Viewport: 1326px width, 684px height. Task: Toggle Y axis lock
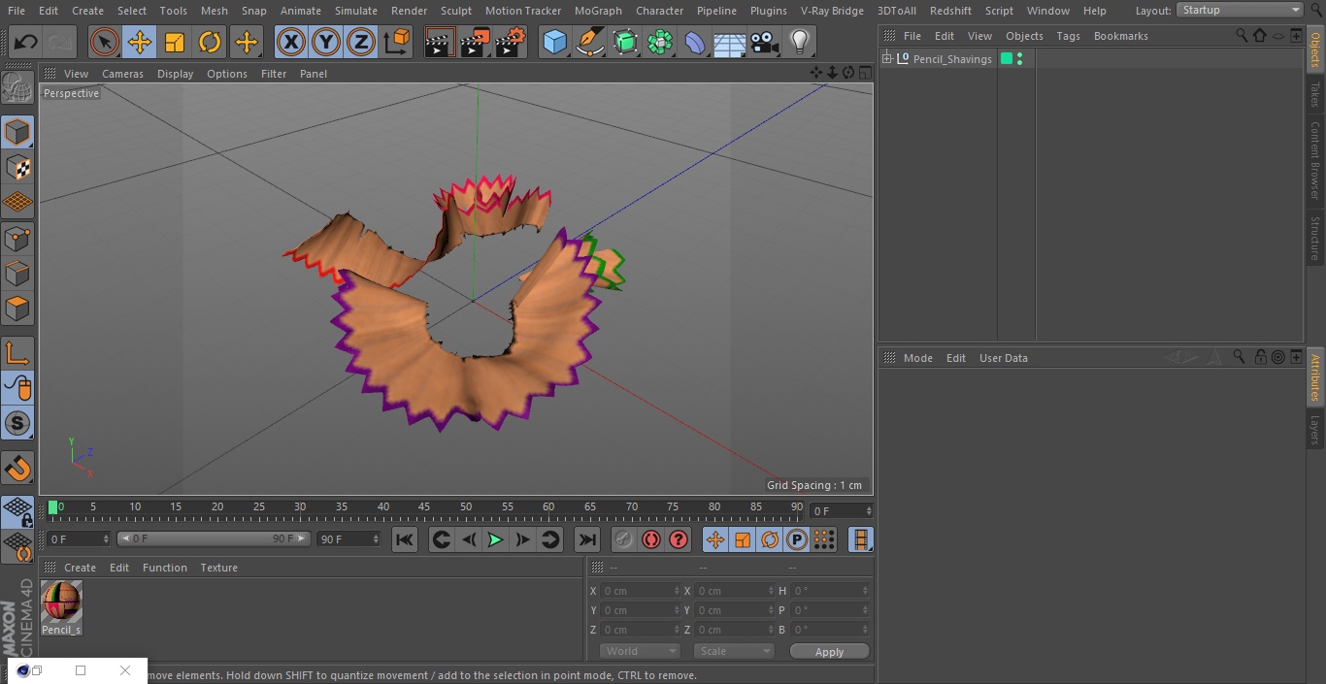[x=325, y=43]
